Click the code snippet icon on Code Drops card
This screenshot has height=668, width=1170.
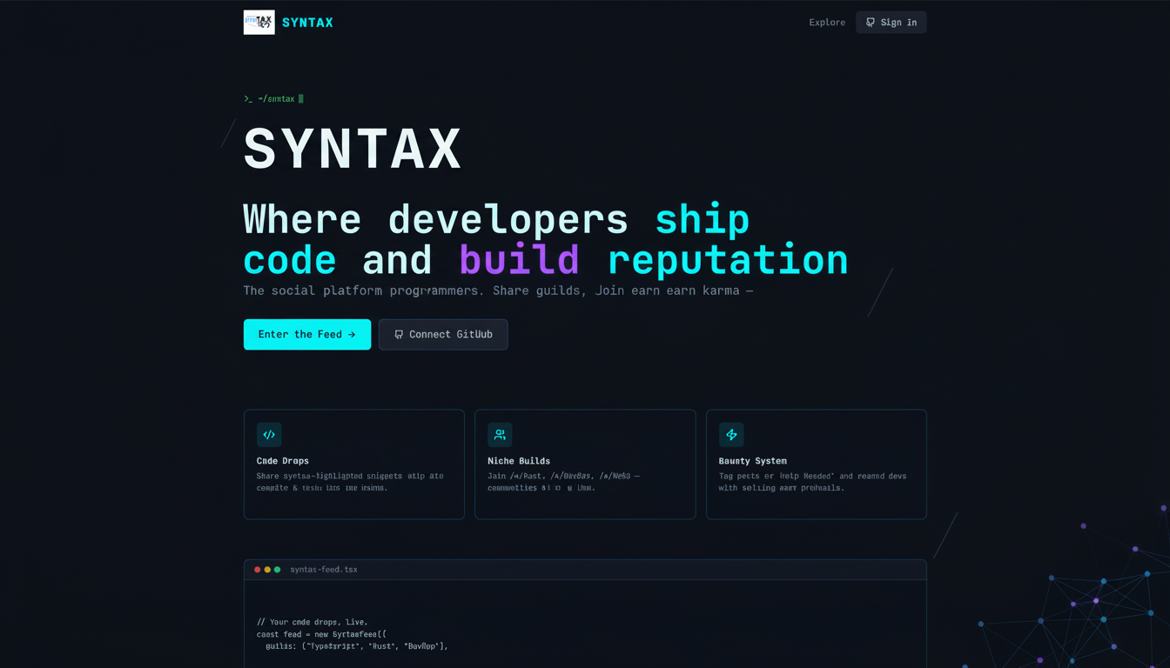tap(268, 435)
